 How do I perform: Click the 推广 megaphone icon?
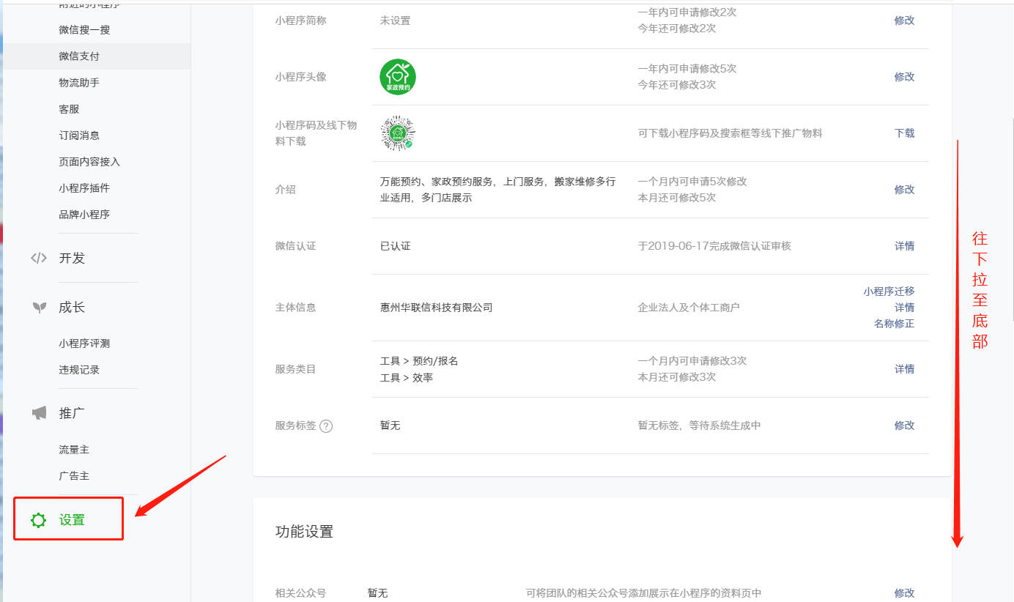pos(40,413)
